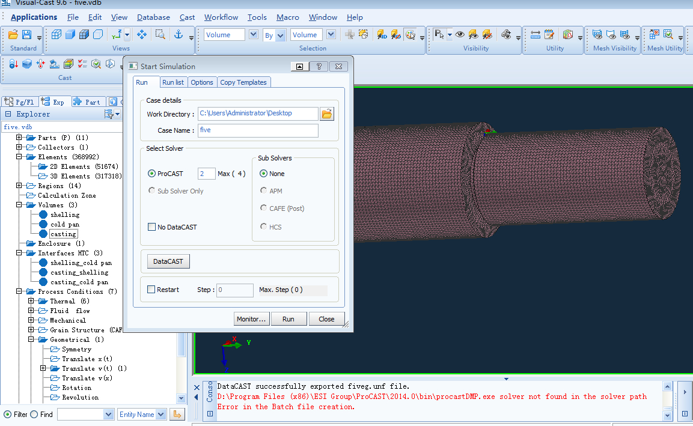This screenshot has height=426, width=693.
Task: Open the Workflow menu
Action: [221, 17]
